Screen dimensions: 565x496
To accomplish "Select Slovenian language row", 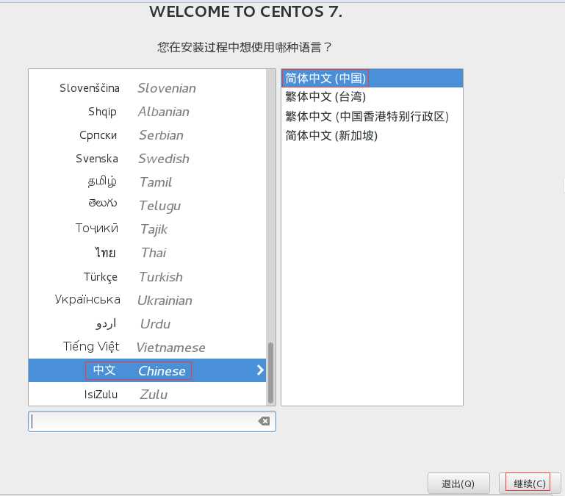I will 147,88.
